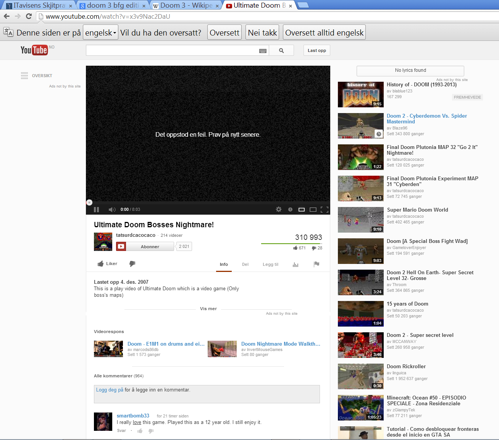Open the on-screen keyboard icon in search box
This screenshot has width=499, height=440.
click(x=263, y=51)
